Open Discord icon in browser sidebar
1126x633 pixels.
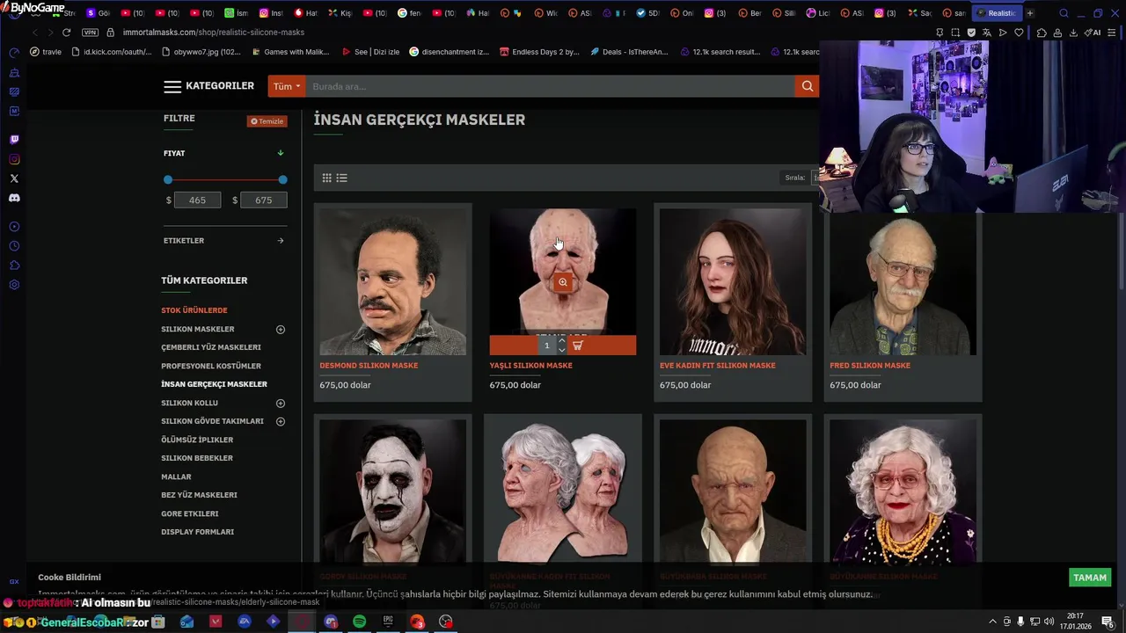point(14,198)
